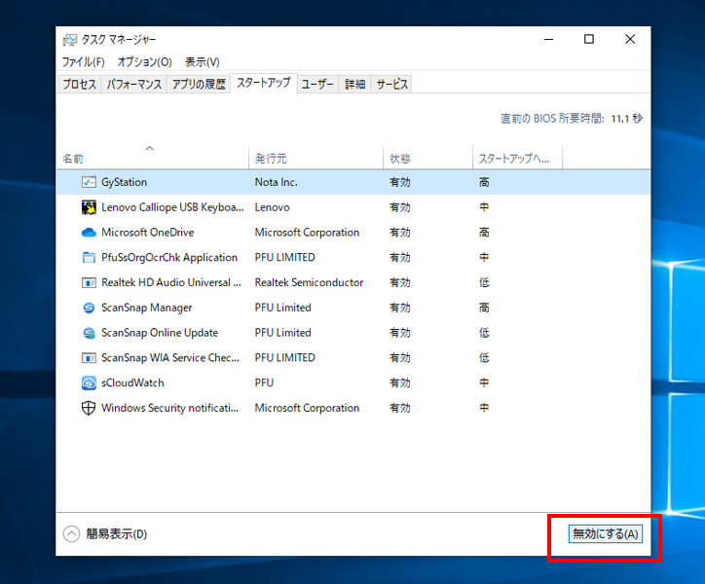Select the Realtek HD Audio icon
This screenshot has width=705, height=584.
point(89,282)
